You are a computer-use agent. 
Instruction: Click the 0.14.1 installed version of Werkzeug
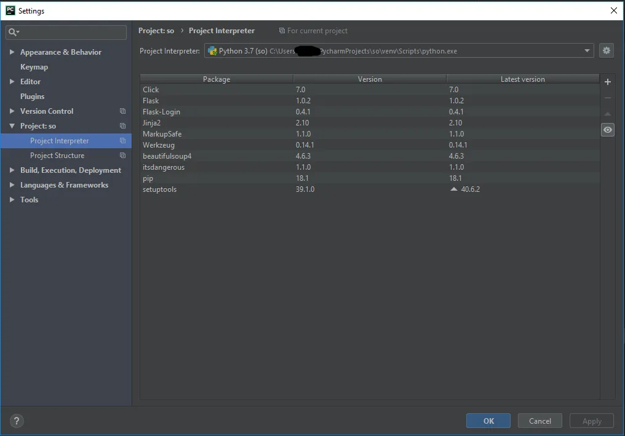305,145
